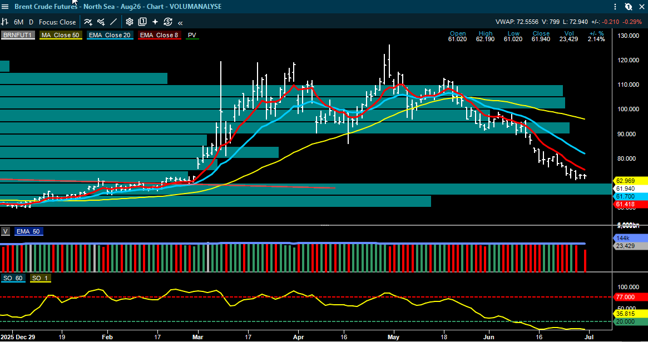Click the VWAP: 72.5556 readout
648x342 pixels.
tap(517, 22)
